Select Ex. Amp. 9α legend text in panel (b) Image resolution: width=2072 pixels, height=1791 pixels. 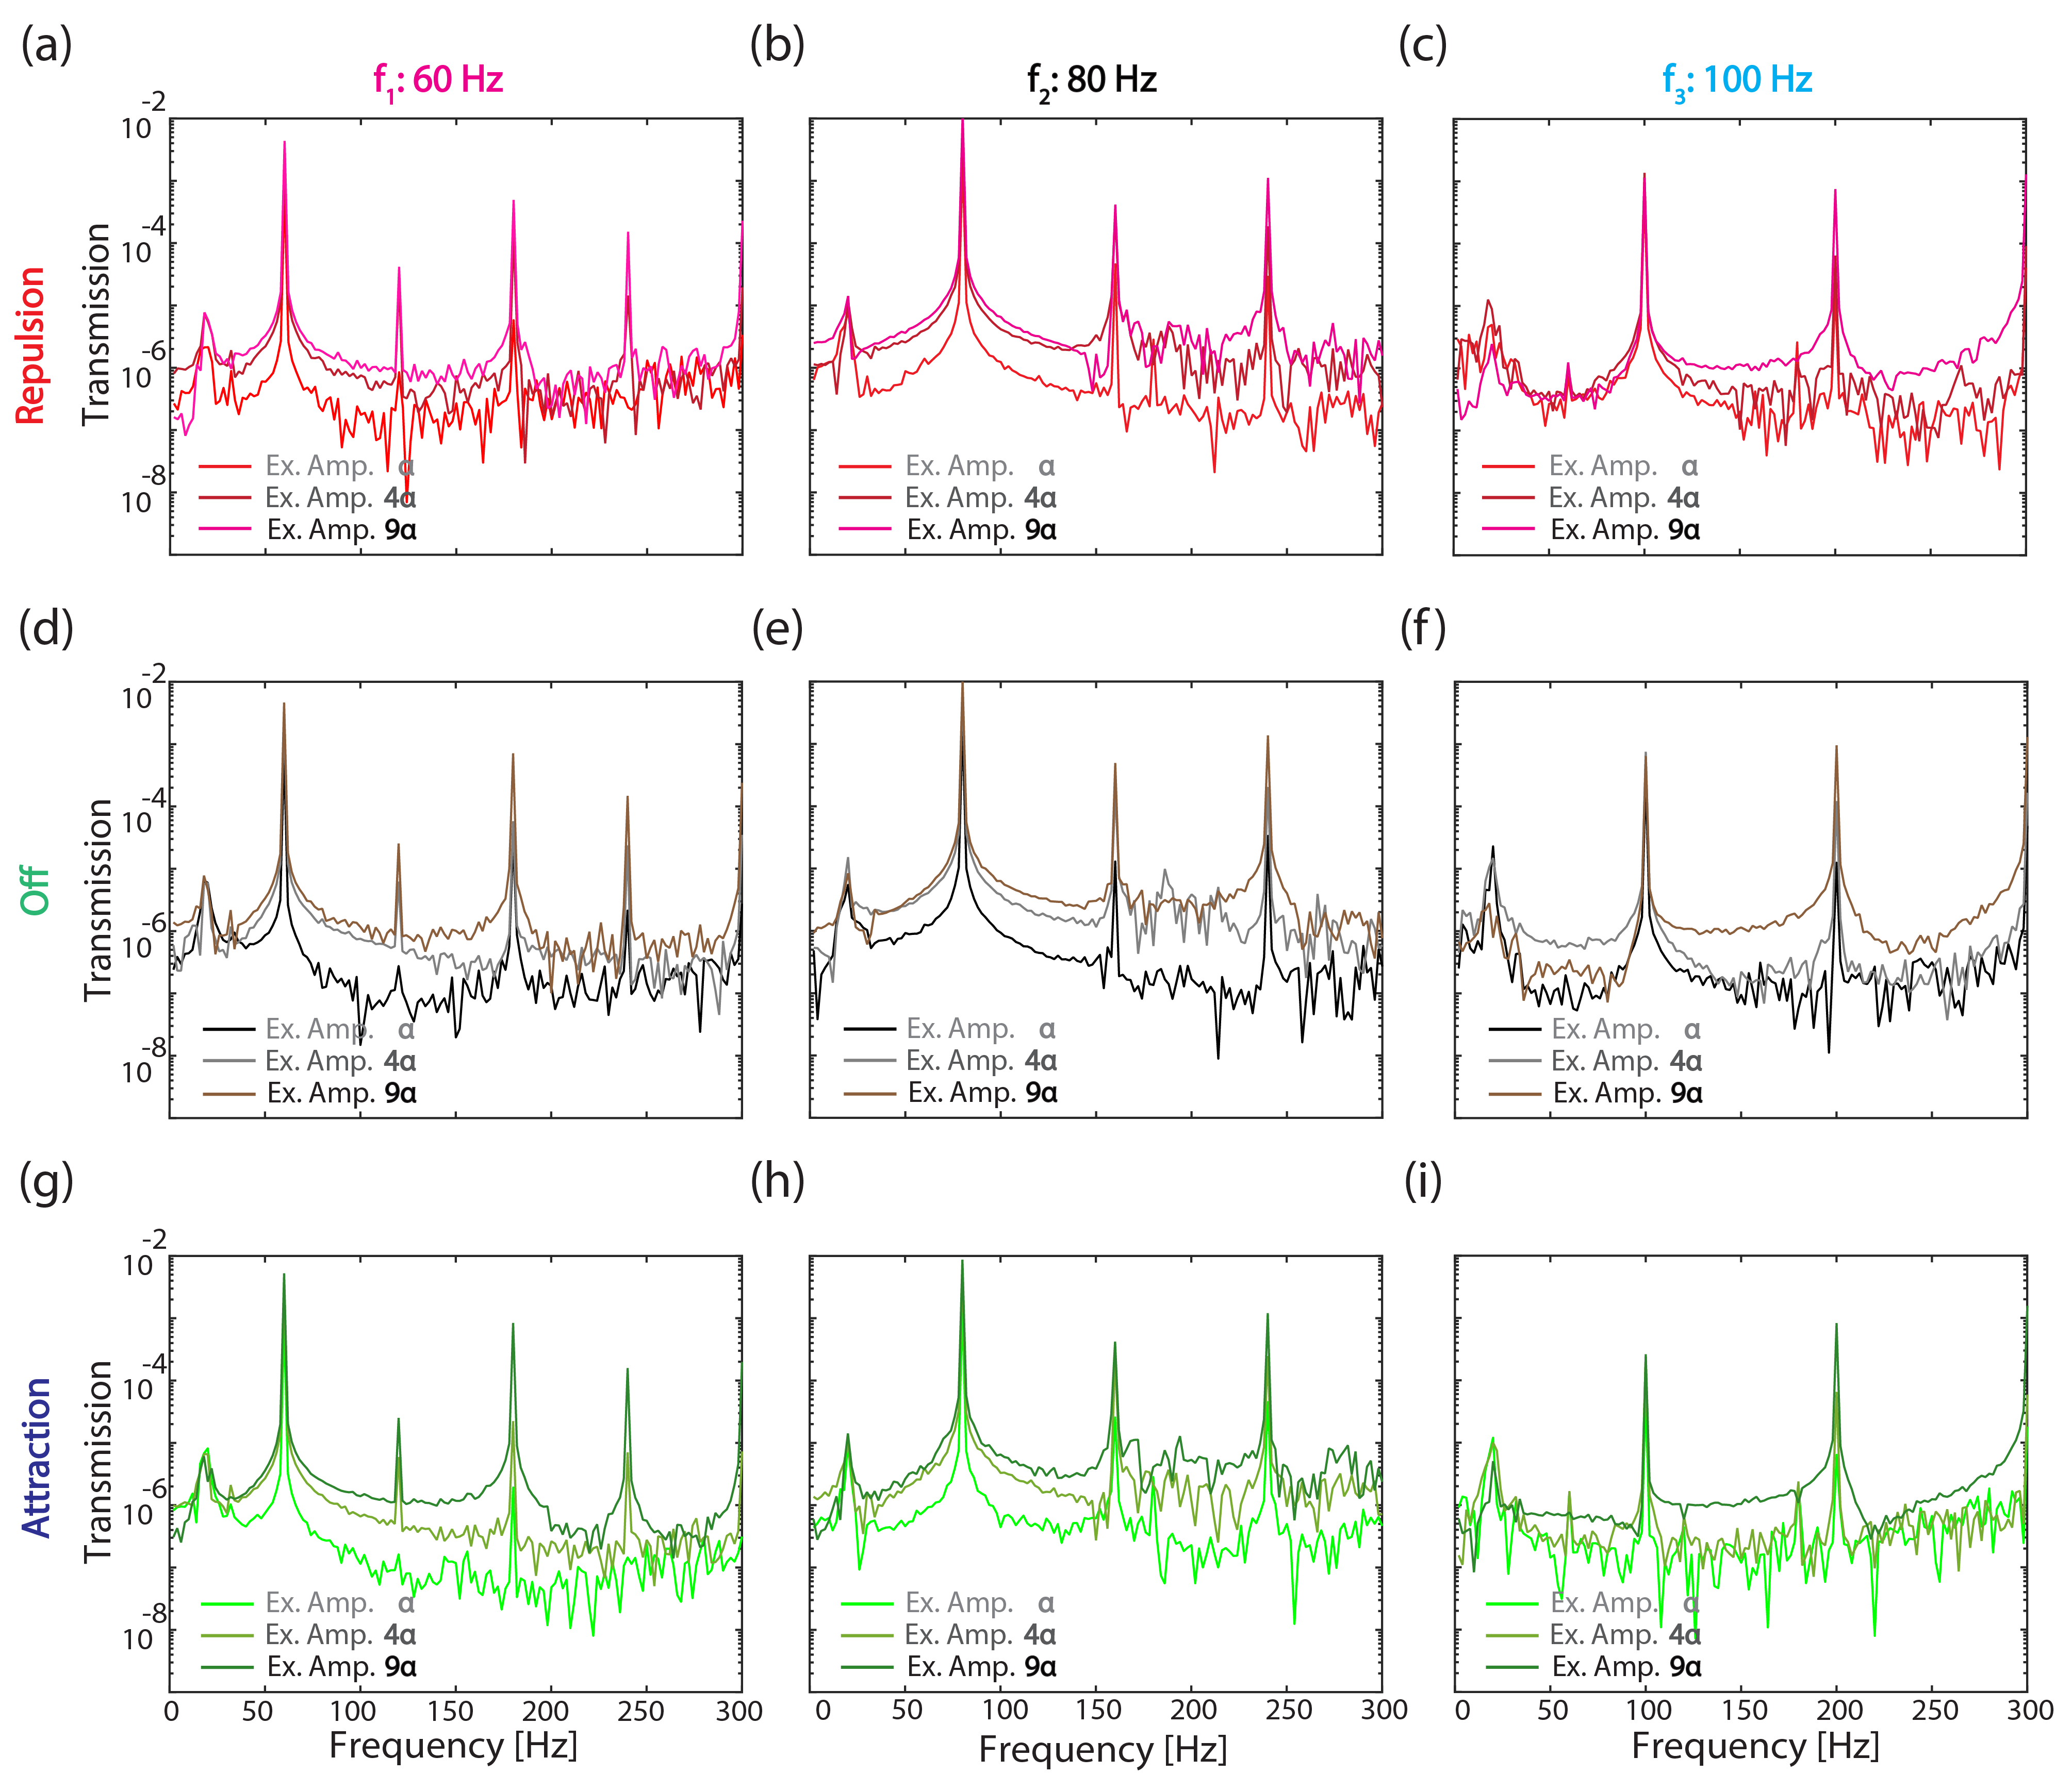[981, 530]
